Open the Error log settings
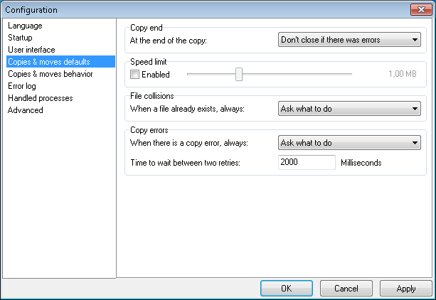Screen dimensions: 436x300 21,86
